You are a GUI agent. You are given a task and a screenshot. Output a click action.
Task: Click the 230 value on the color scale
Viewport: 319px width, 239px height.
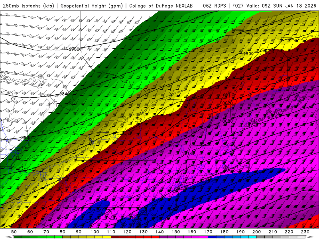305,232
